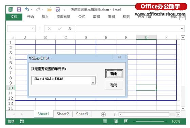The image size is (190, 128).
Task: Click the 100% zoom level
Action: click(176, 121)
